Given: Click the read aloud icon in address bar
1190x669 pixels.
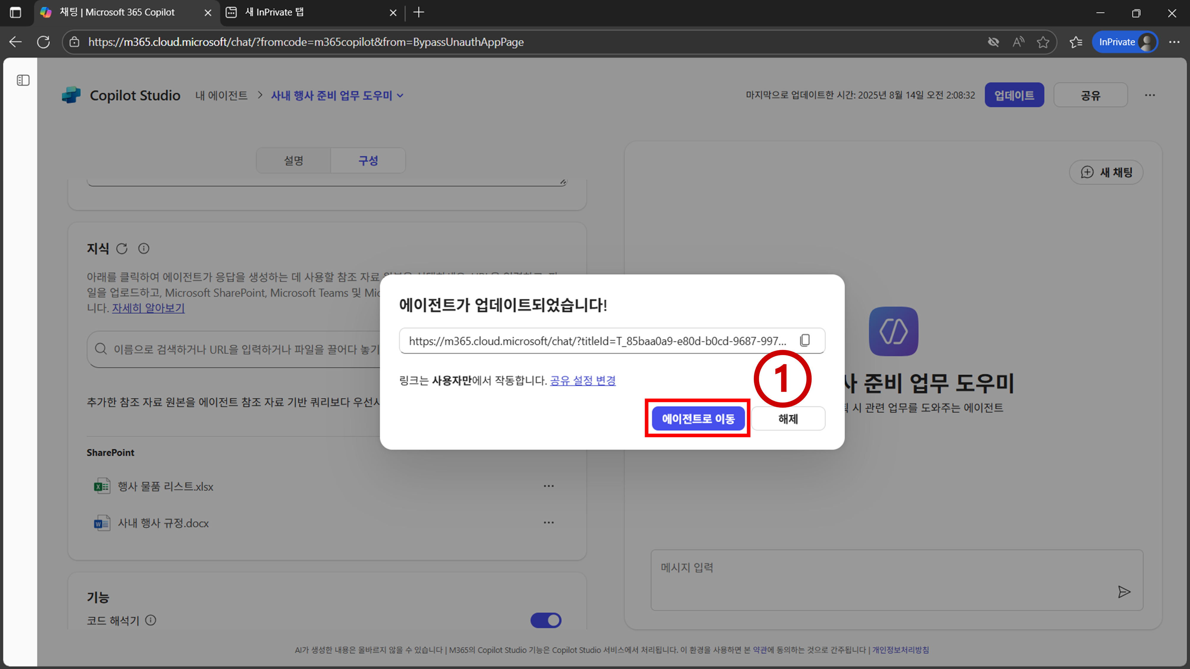Looking at the screenshot, I should (1018, 42).
